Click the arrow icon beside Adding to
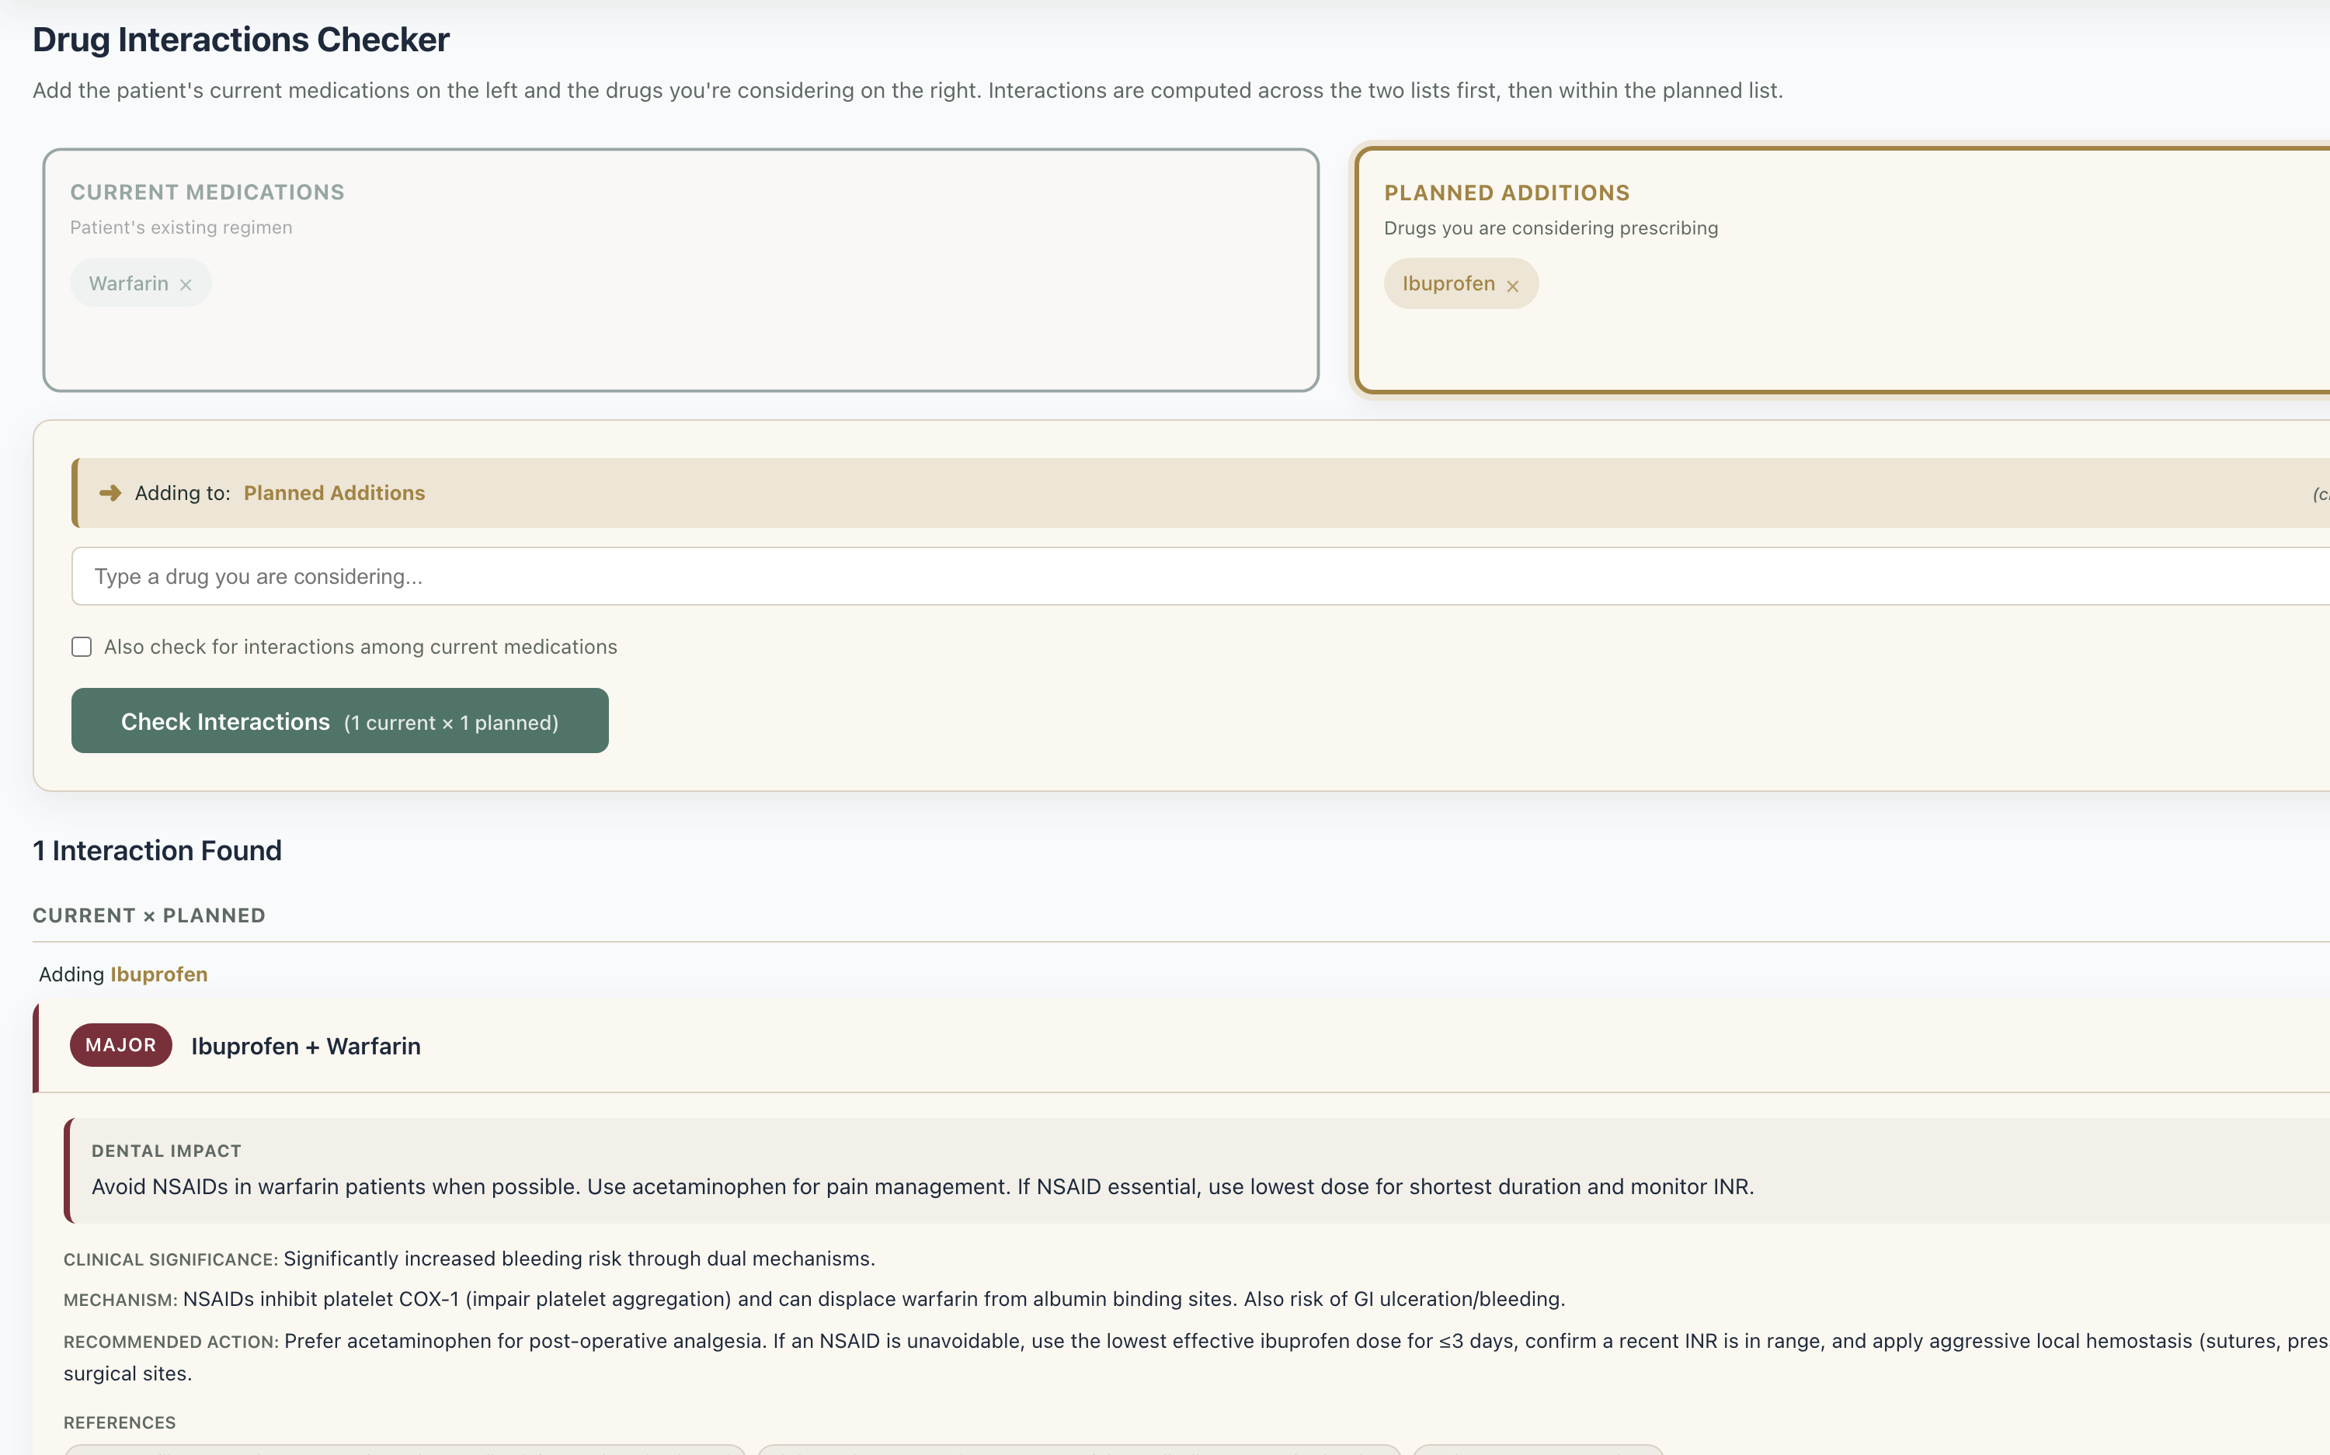Image resolution: width=2330 pixels, height=1455 pixels. coord(111,493)
